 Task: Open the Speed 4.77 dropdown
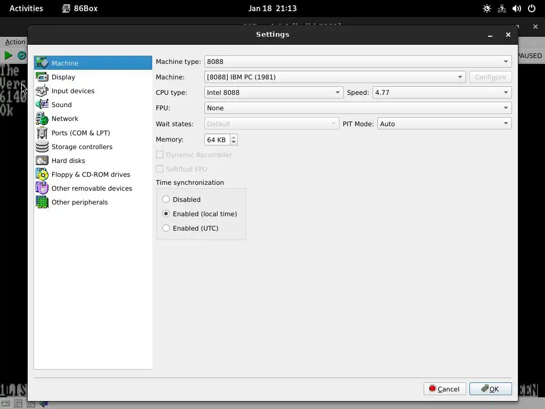[x=442, y=93]
